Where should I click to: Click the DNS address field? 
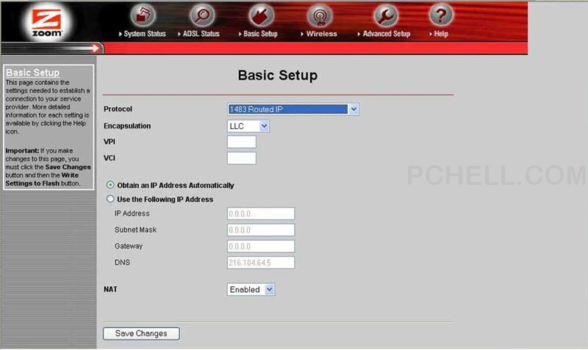click(261, 263)
